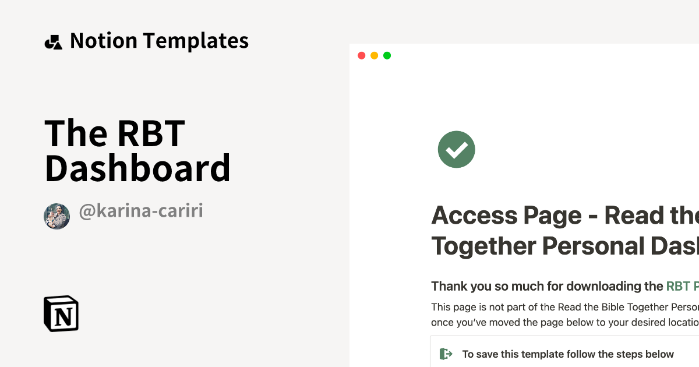Viewport: 699px width, 367px height.
Task: Click the red traffic light dot
Action: 362,55
